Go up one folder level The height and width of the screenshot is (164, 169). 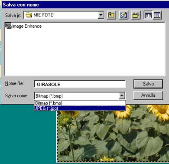coord(111,15)
